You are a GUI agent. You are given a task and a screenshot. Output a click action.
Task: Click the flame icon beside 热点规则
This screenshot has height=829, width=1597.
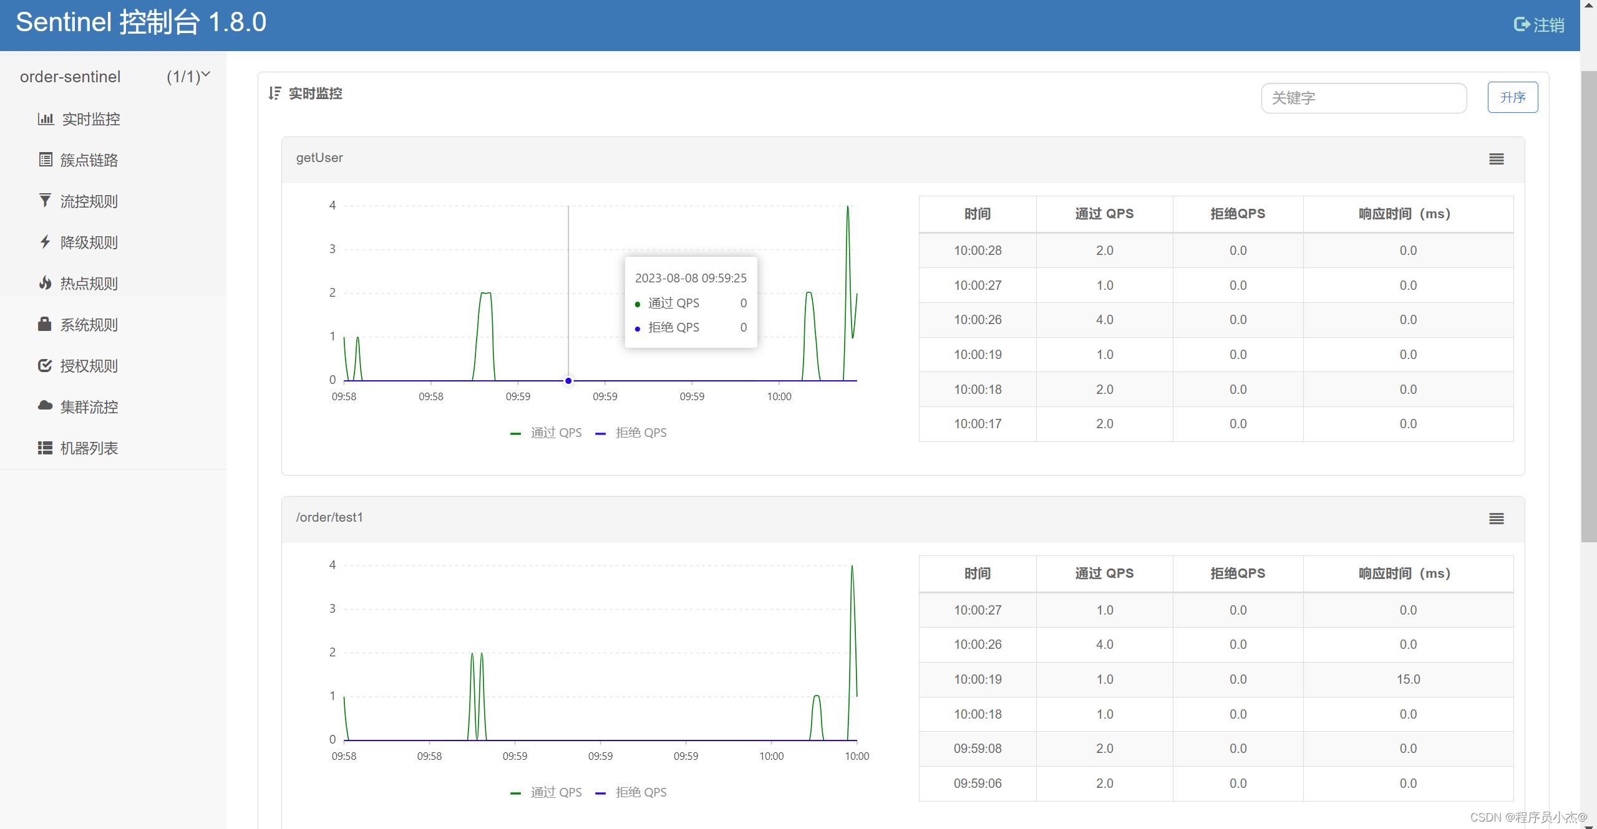click(x=45, y=283)
